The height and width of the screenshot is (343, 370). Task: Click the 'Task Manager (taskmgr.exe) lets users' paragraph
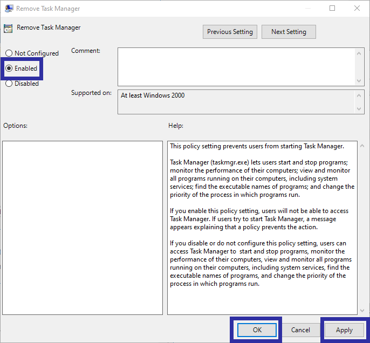(x=262, y=179)
